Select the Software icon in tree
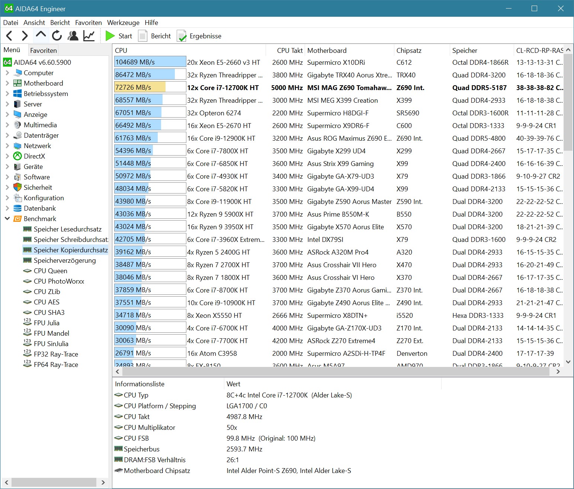 [x=17, y=177]
